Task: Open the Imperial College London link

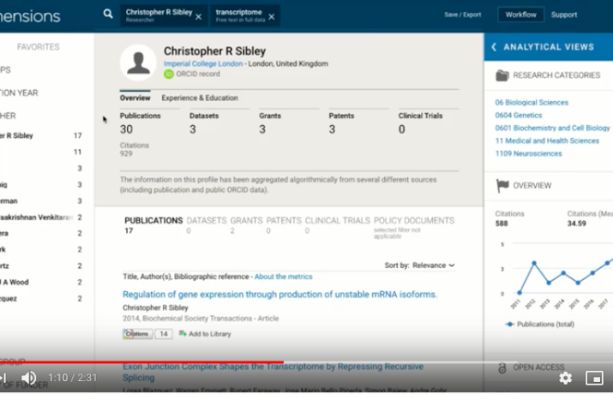Action: [202, 63]
